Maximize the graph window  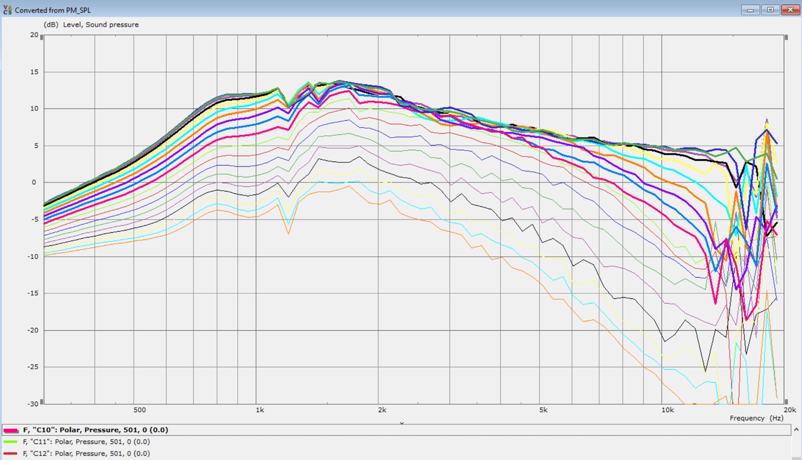click(x=770, y=9)
